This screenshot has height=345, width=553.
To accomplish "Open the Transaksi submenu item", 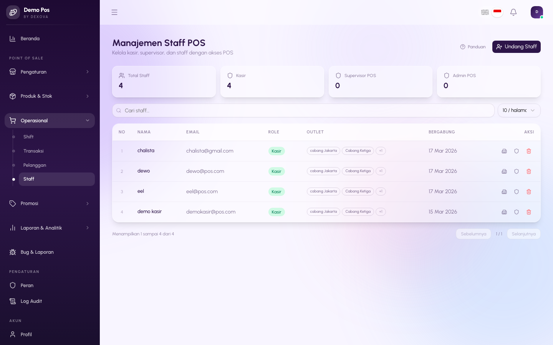I will 57,151.
